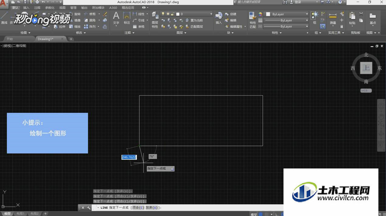Click the Cut scissors icon in clipboard panel
386x216 pixels.
[361, 14]
